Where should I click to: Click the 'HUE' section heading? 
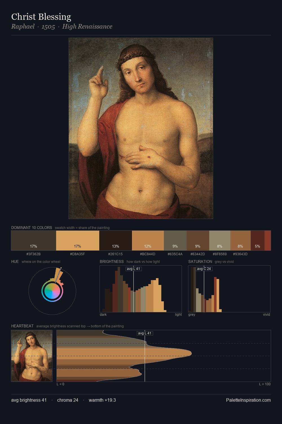[15, 261]
